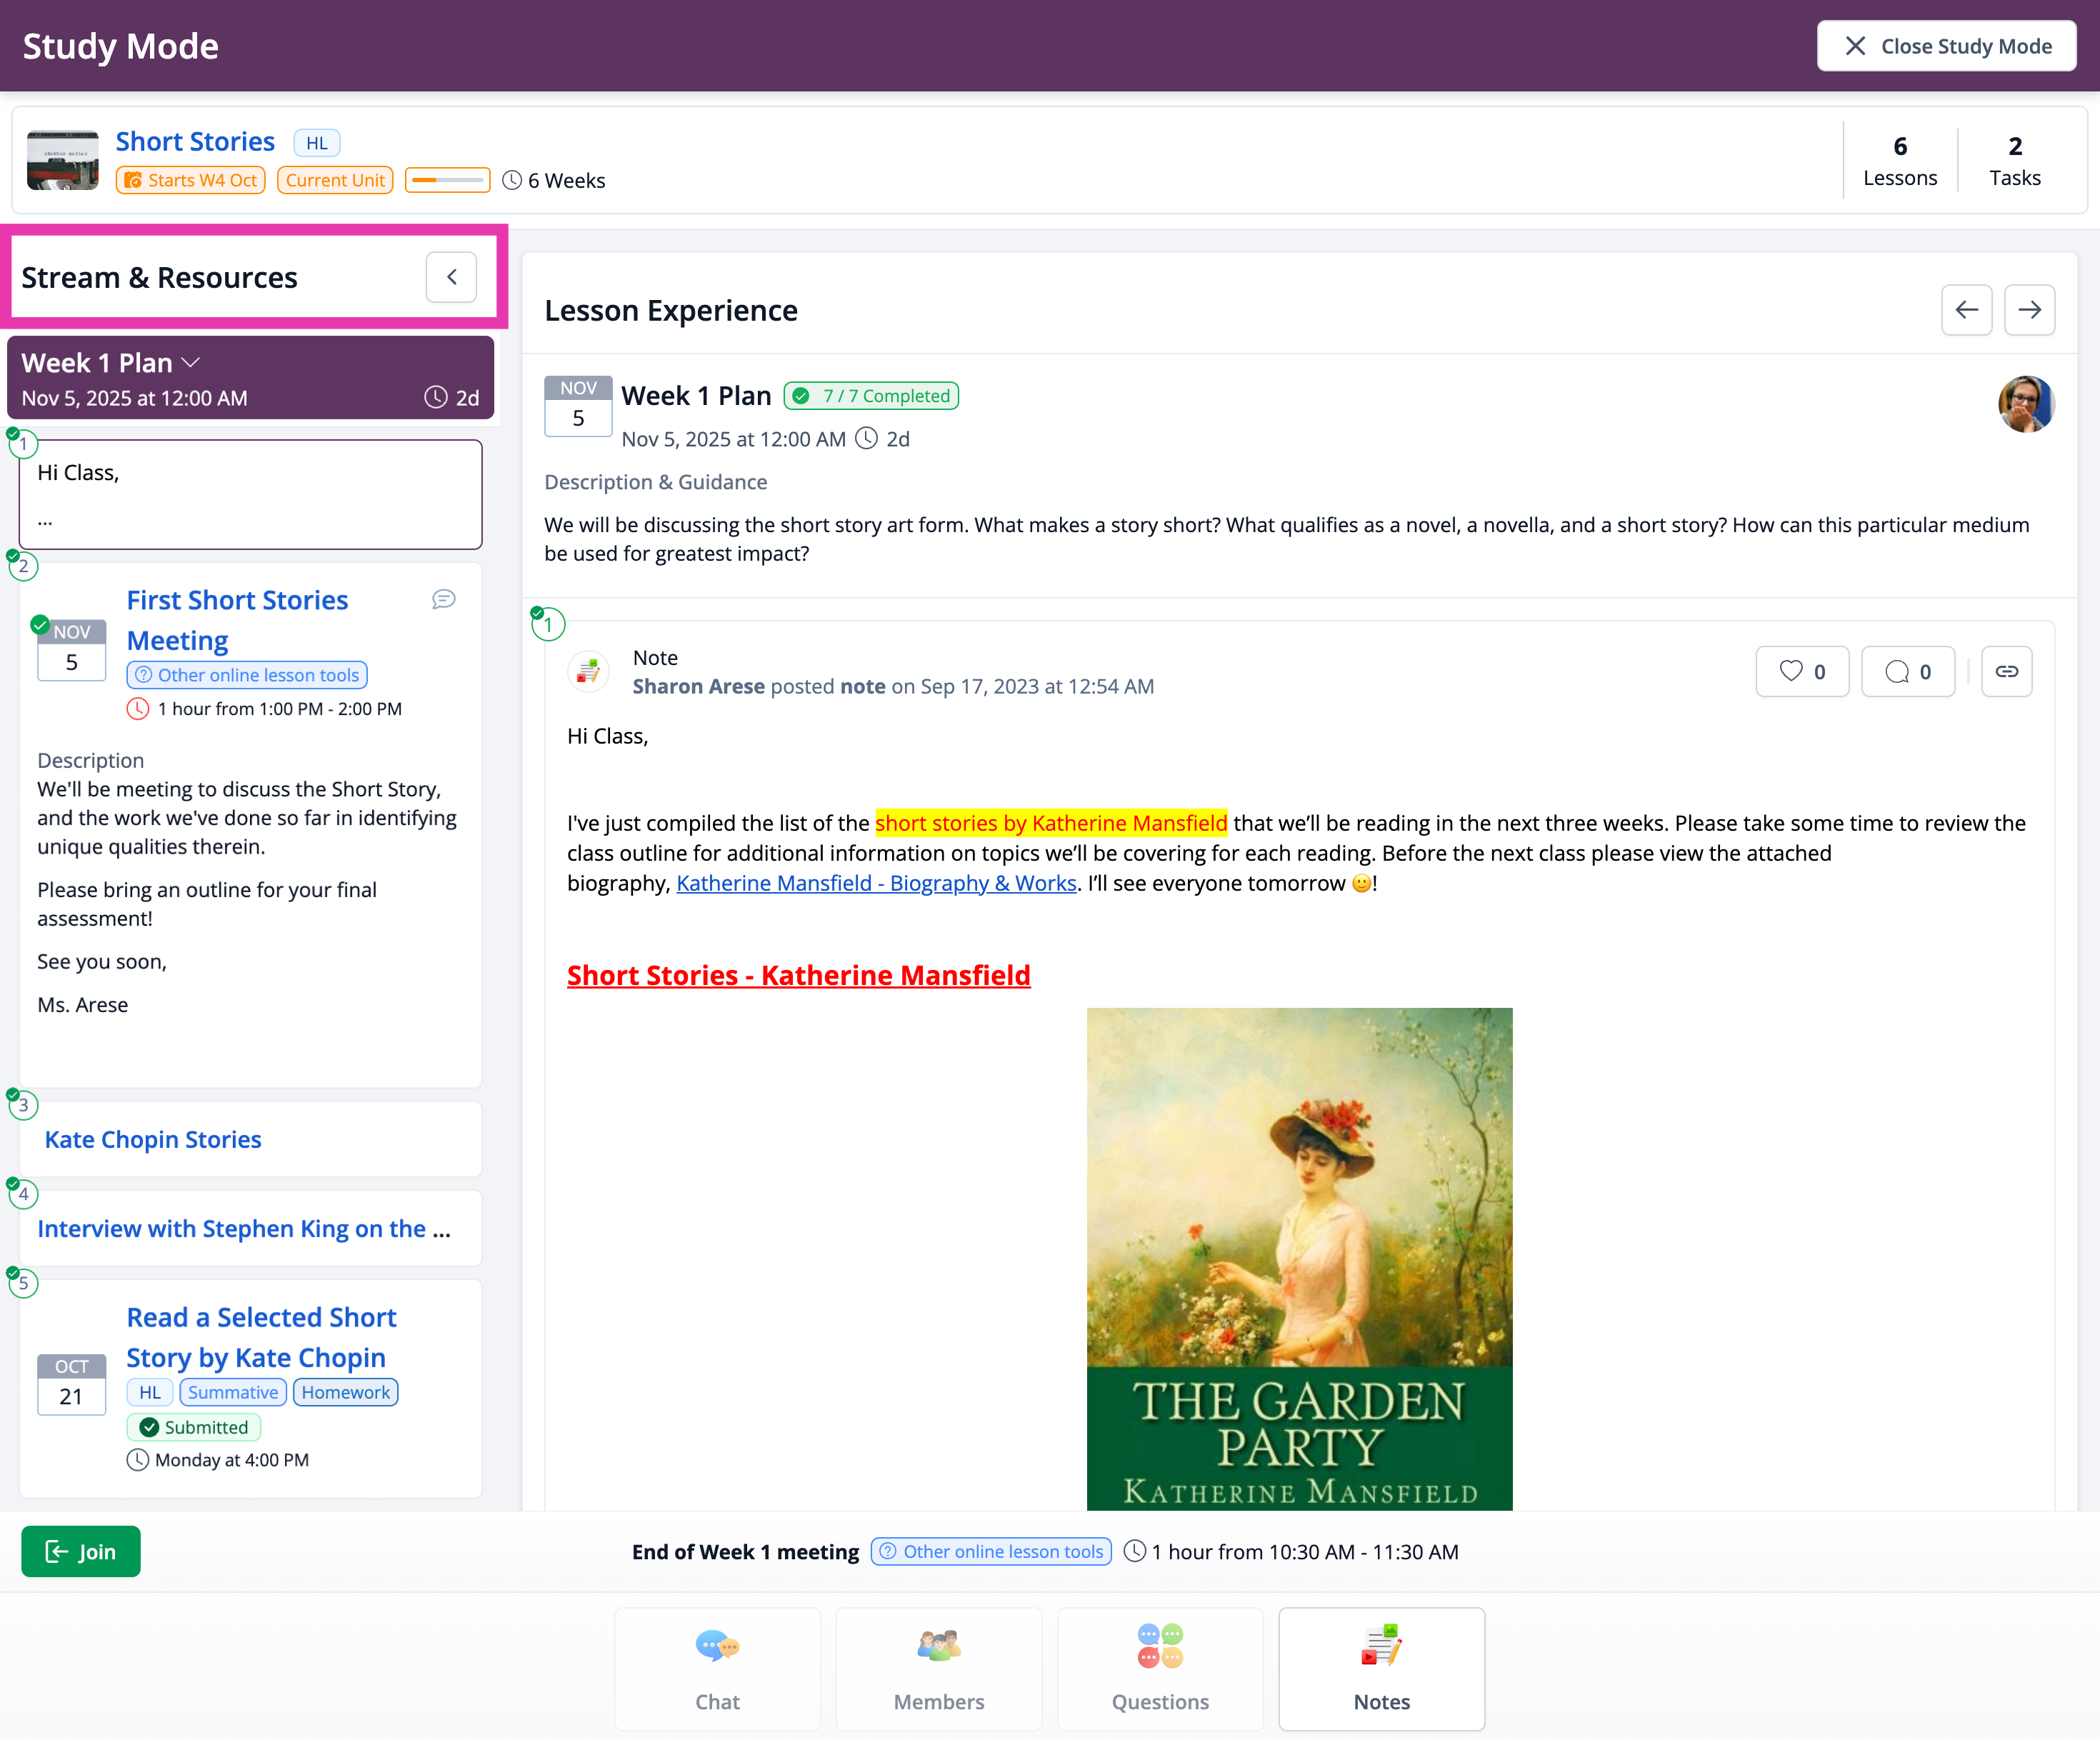Click the Nov 5 date badge on First Short Stories Meeting
This screenshot has height=1740, width=2100.
[x=71, y=650]
